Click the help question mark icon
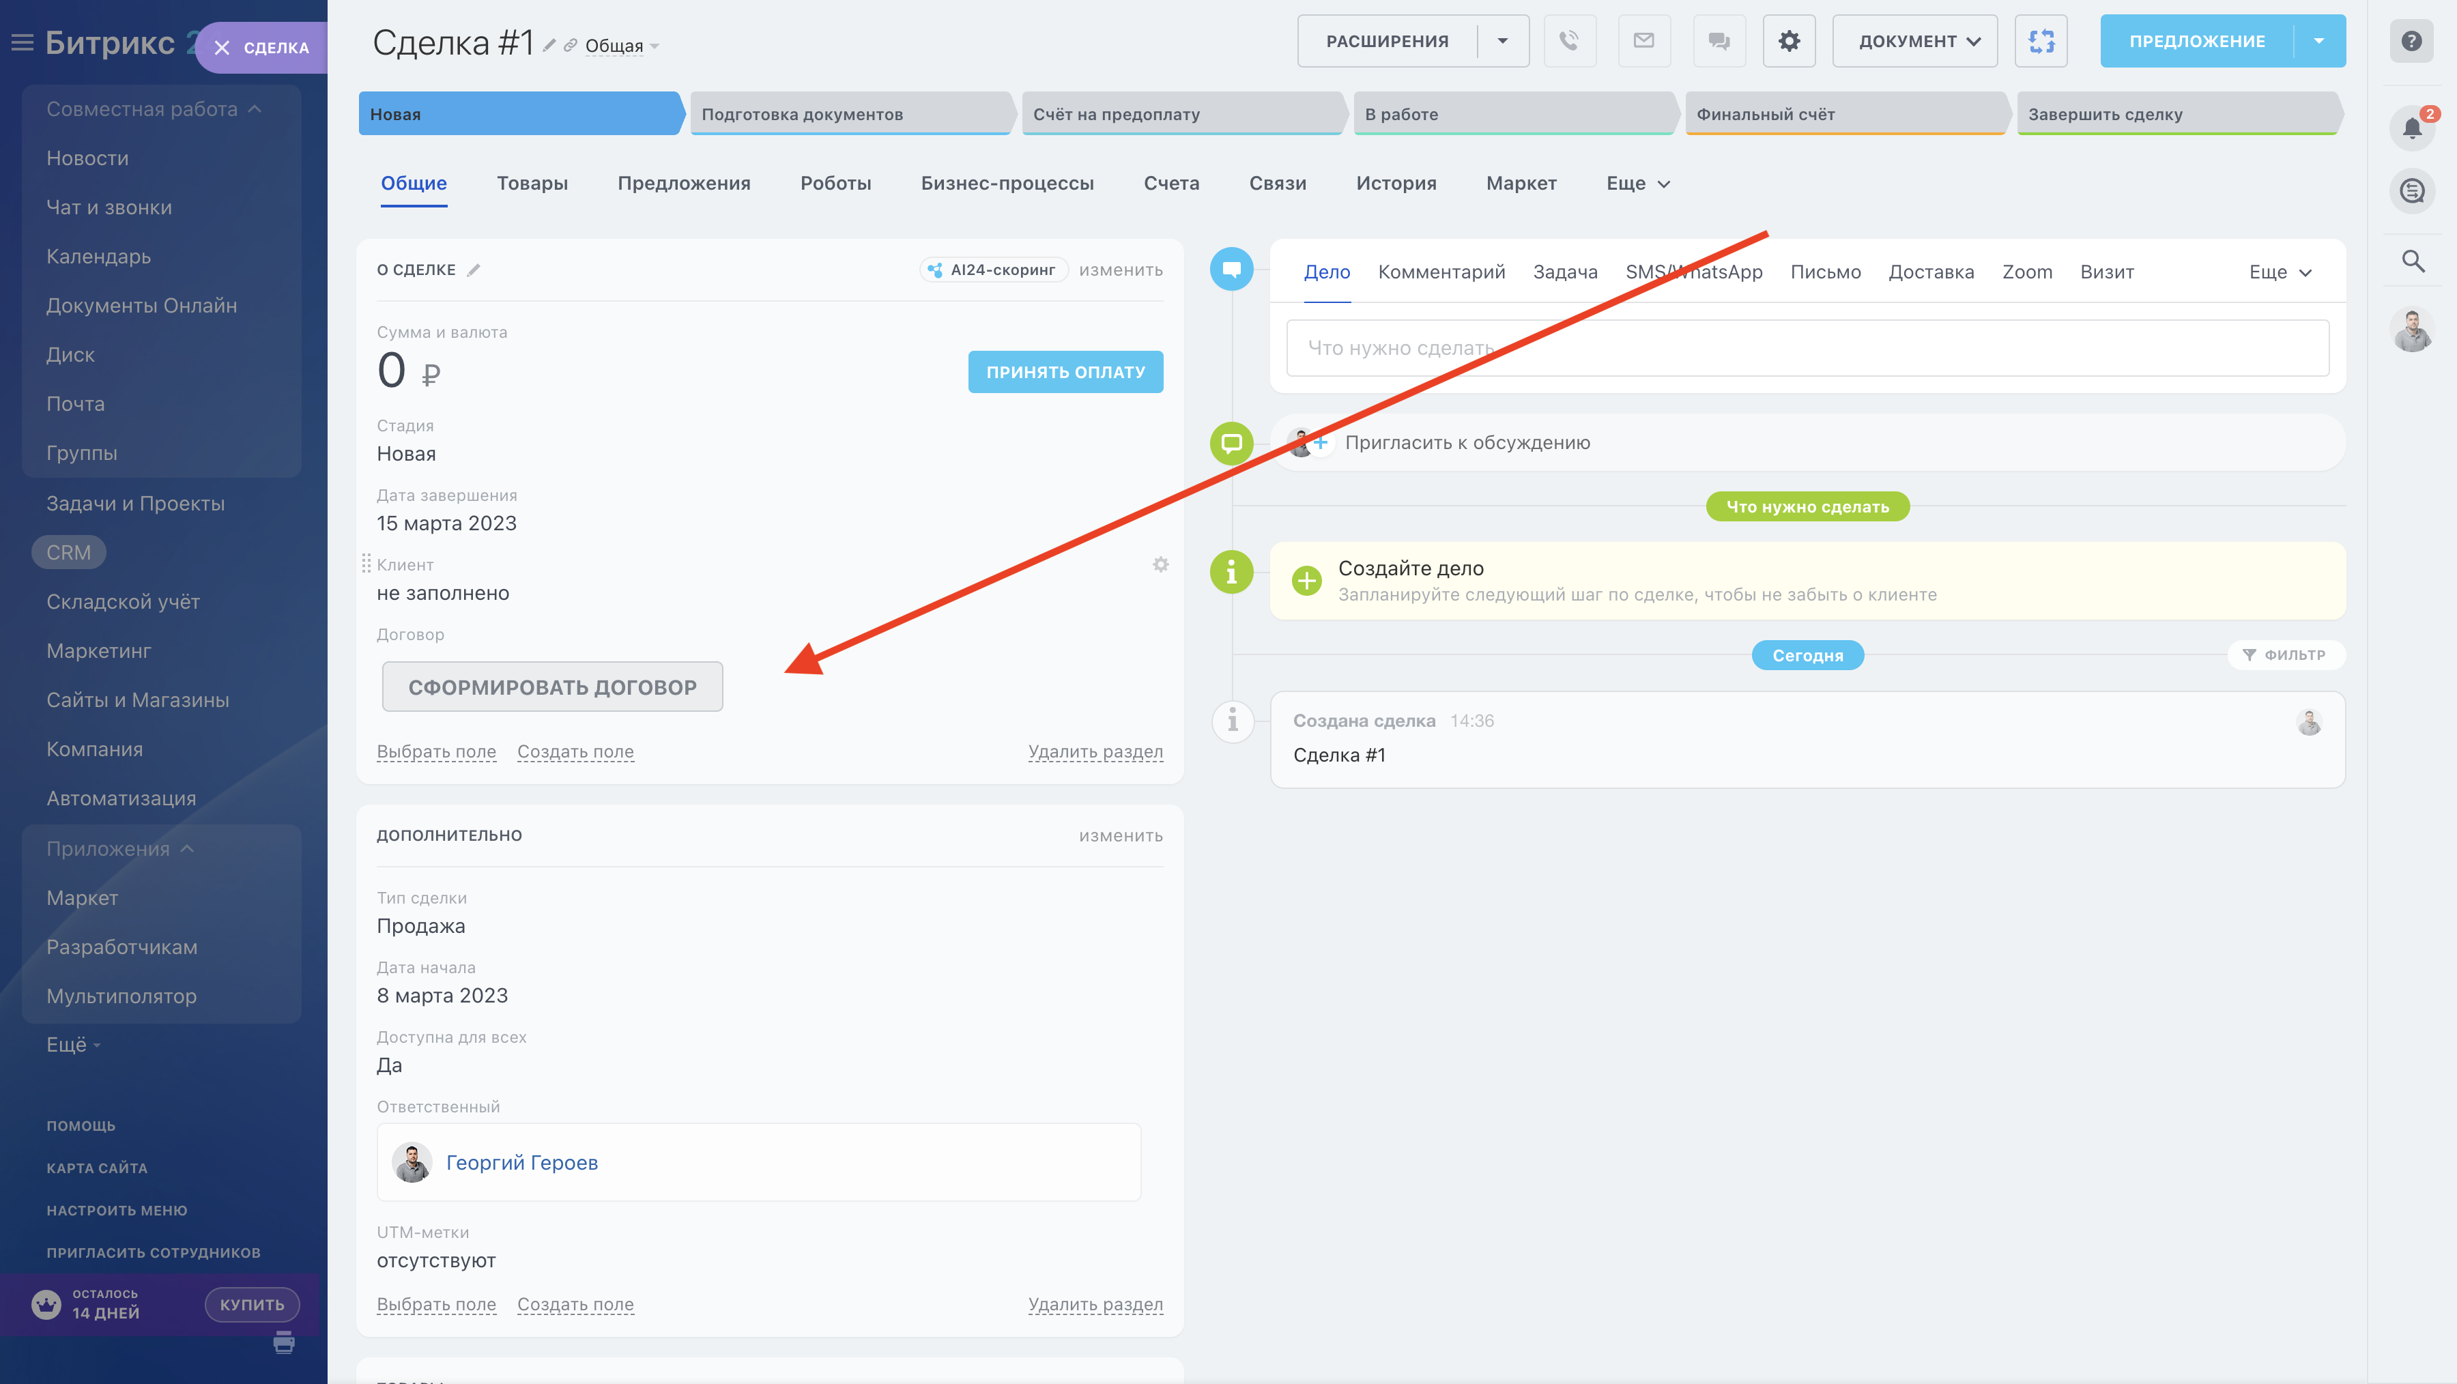 [2411, 41]
